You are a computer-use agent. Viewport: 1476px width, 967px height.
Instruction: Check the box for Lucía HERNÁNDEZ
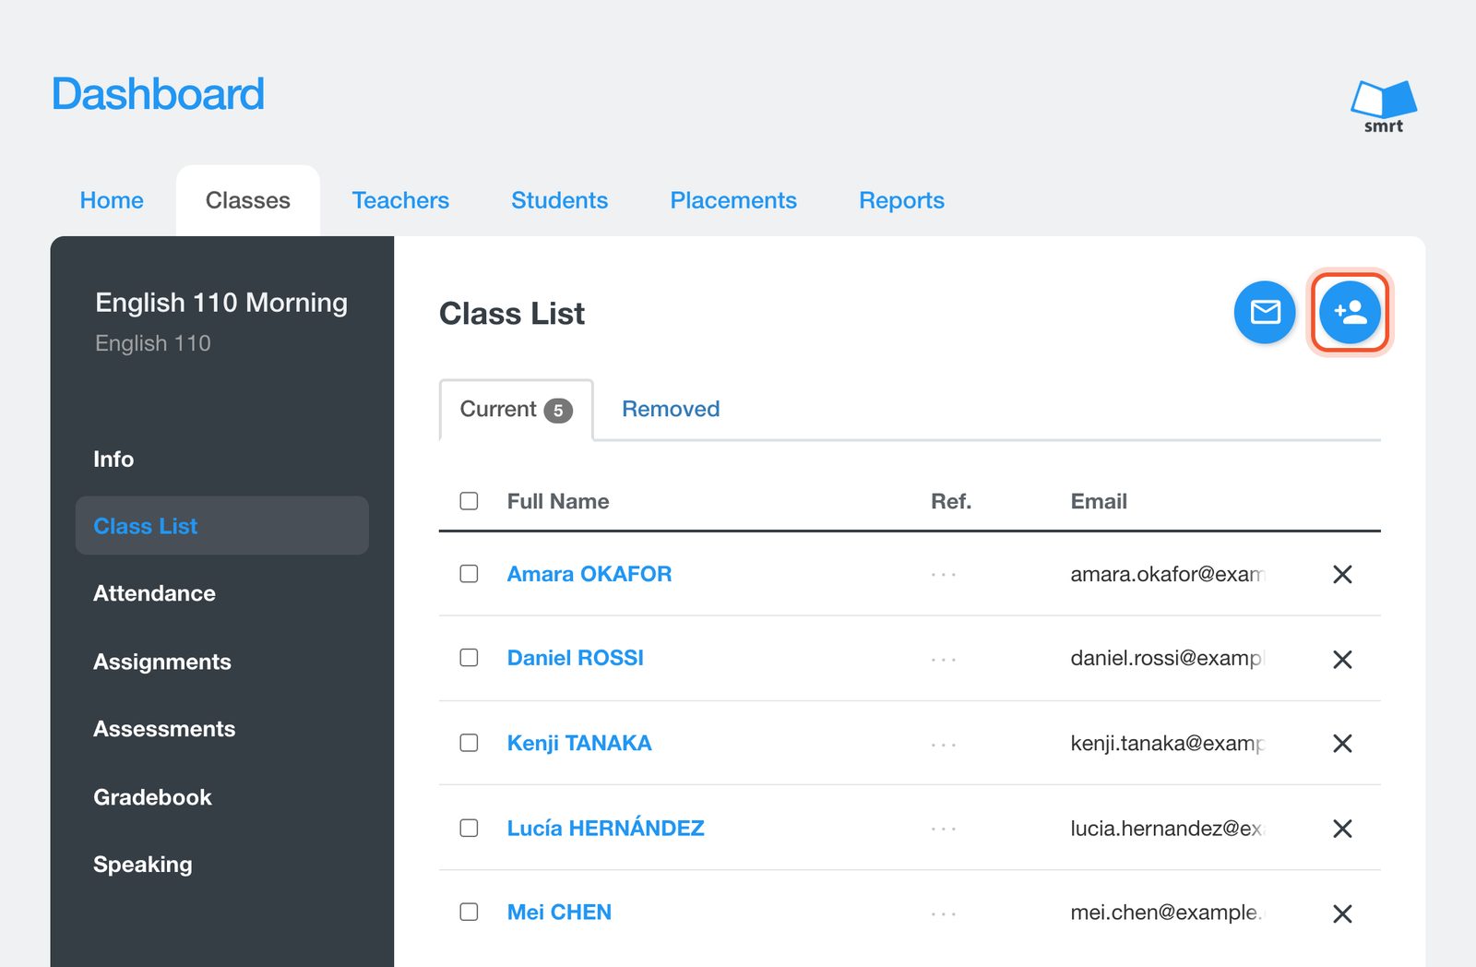[x=469, y=828]
